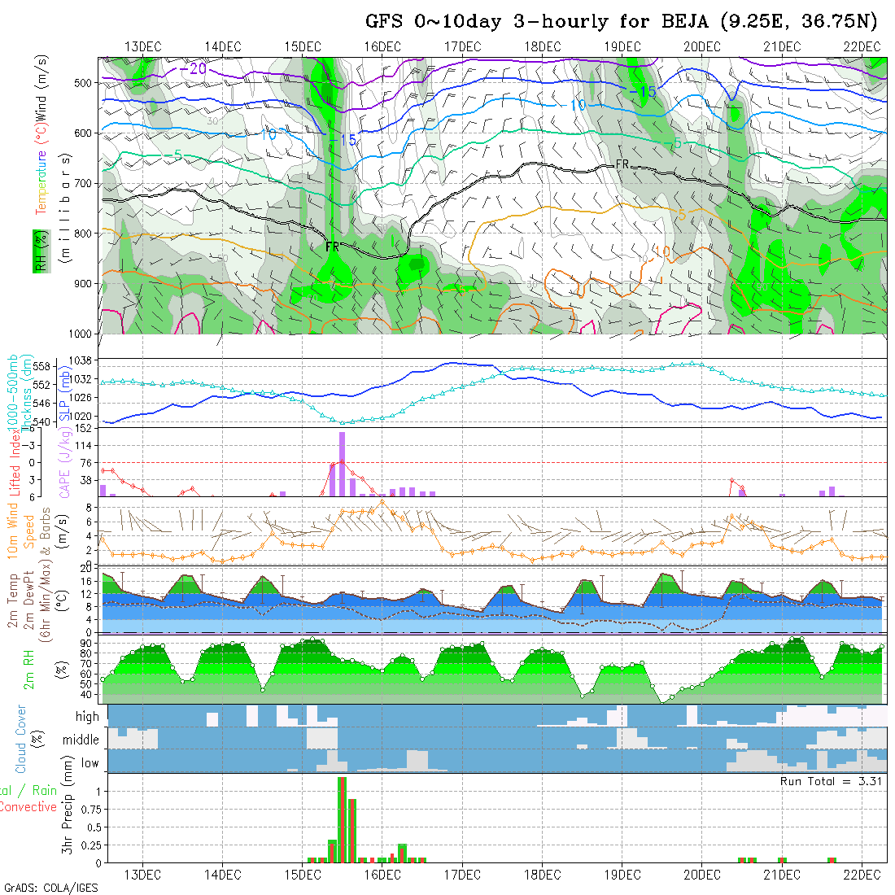Click the Run Total = 3.31 text
The image size is (895, 895).
click(x=832, y=780)
